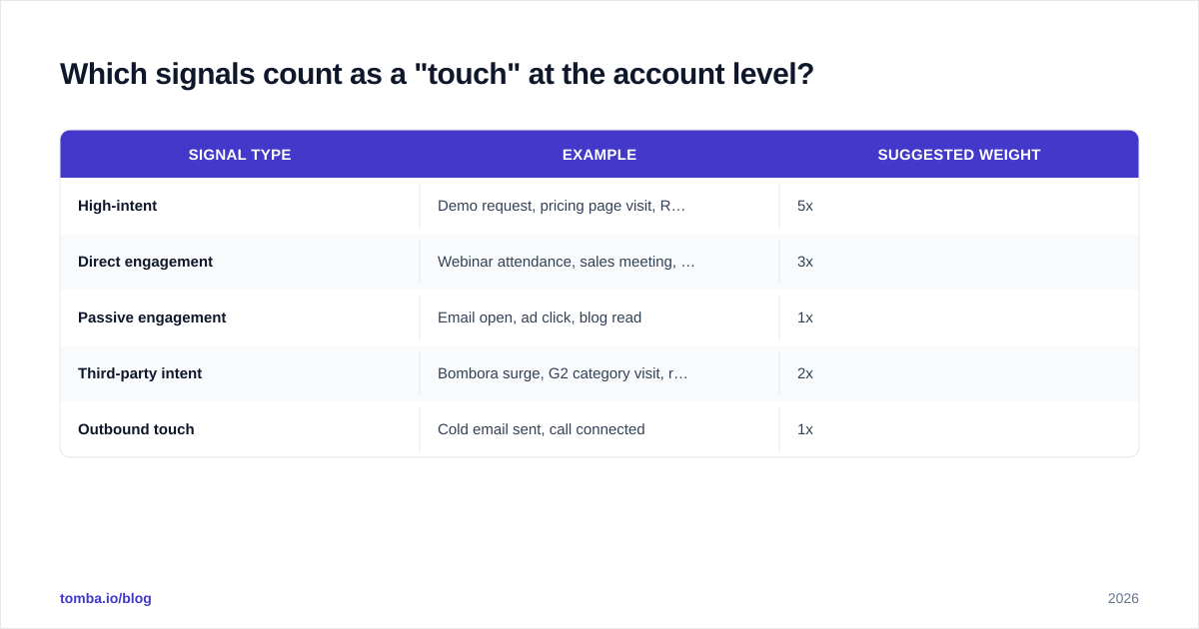Click the EXAMPLE column header

click(x=599, y=155)
